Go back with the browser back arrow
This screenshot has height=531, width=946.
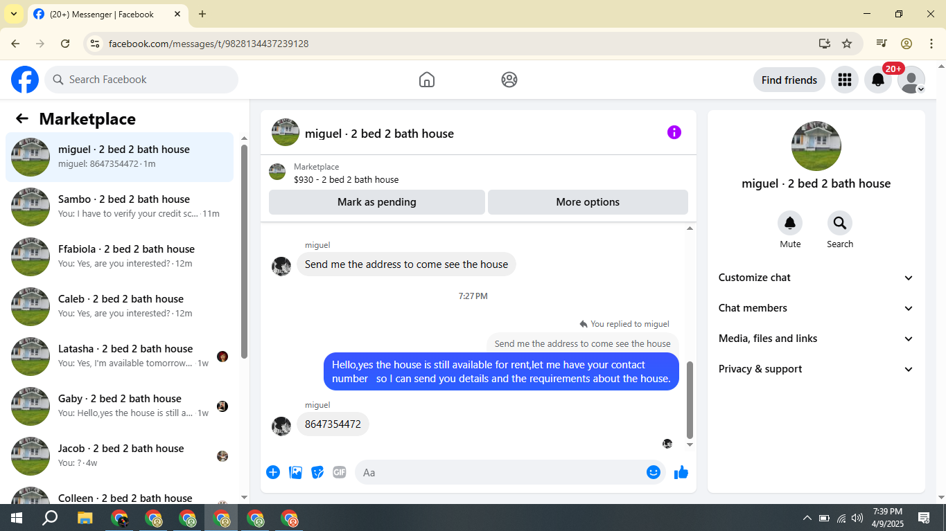15,44
